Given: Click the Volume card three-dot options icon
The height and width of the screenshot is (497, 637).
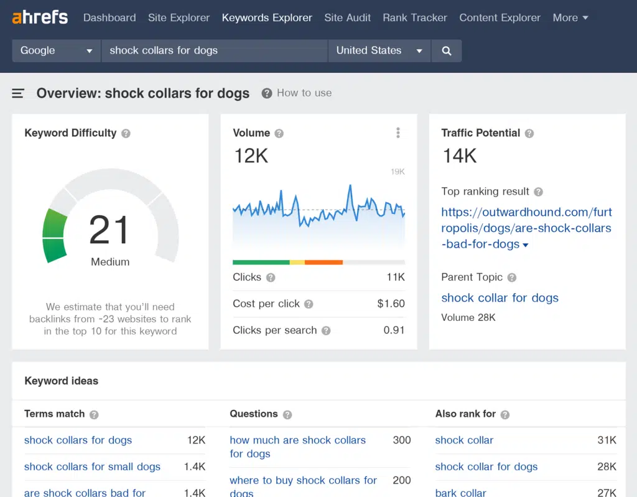Looking at the screenshot, I should pos(398,132).
